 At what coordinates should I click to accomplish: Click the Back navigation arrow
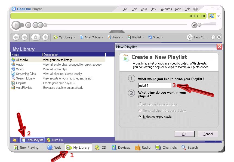click(16, 37)
